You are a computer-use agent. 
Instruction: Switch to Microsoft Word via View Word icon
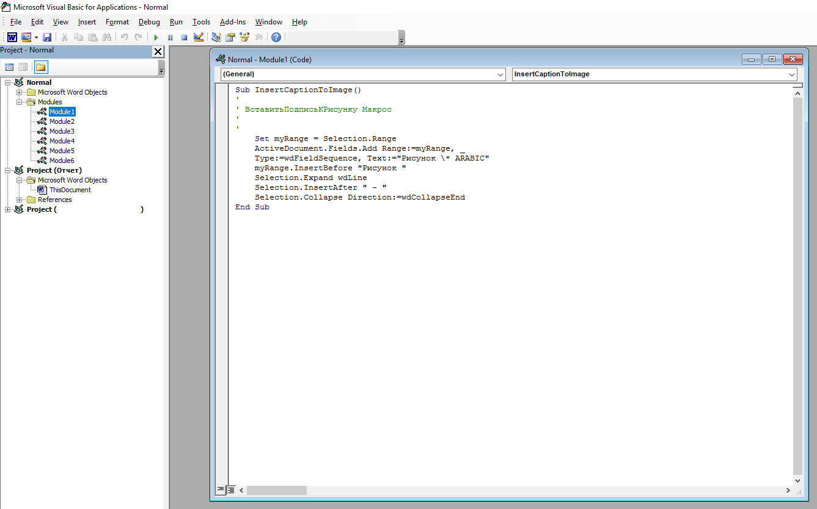[x=12, y=37]
